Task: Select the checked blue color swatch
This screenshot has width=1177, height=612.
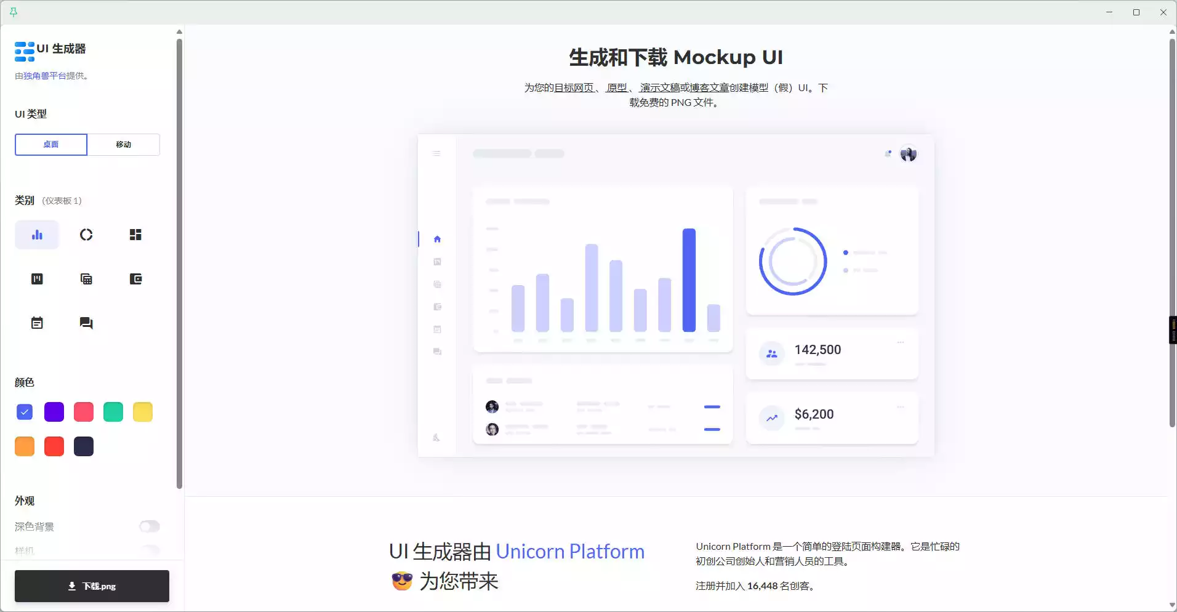Action: coord(25,412)
